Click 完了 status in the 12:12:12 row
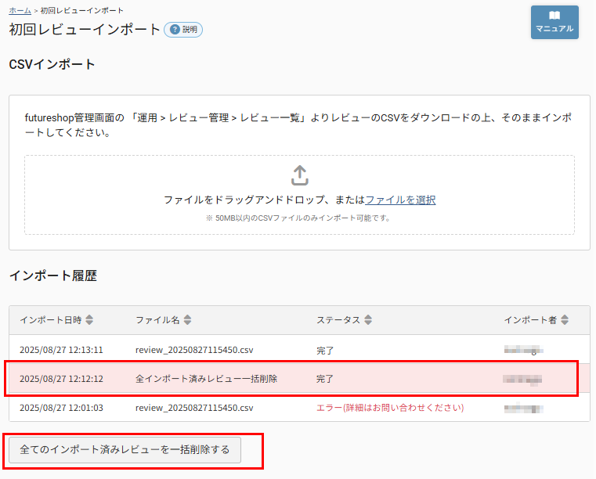Screen dimensions: 596x479 coord(325,379)
